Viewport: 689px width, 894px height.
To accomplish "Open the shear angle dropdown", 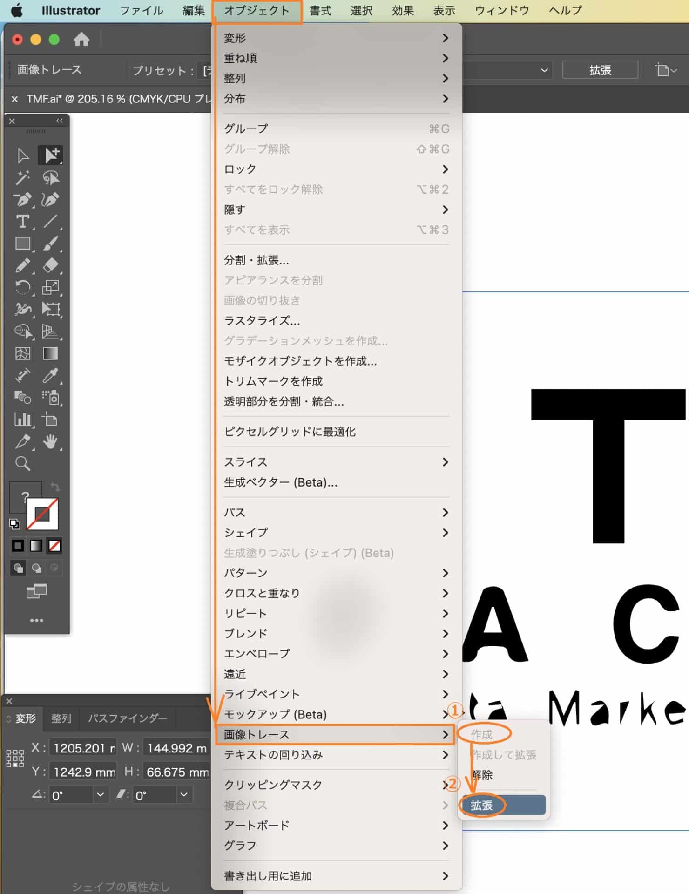I will click(x=184, y=795).
